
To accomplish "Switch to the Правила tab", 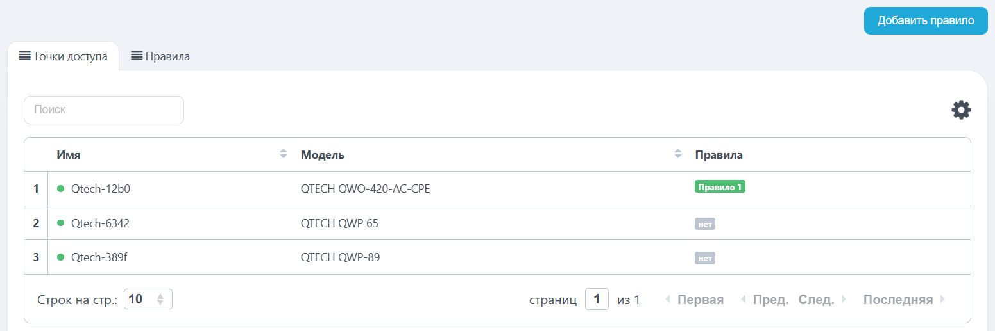I will (160, 56).
